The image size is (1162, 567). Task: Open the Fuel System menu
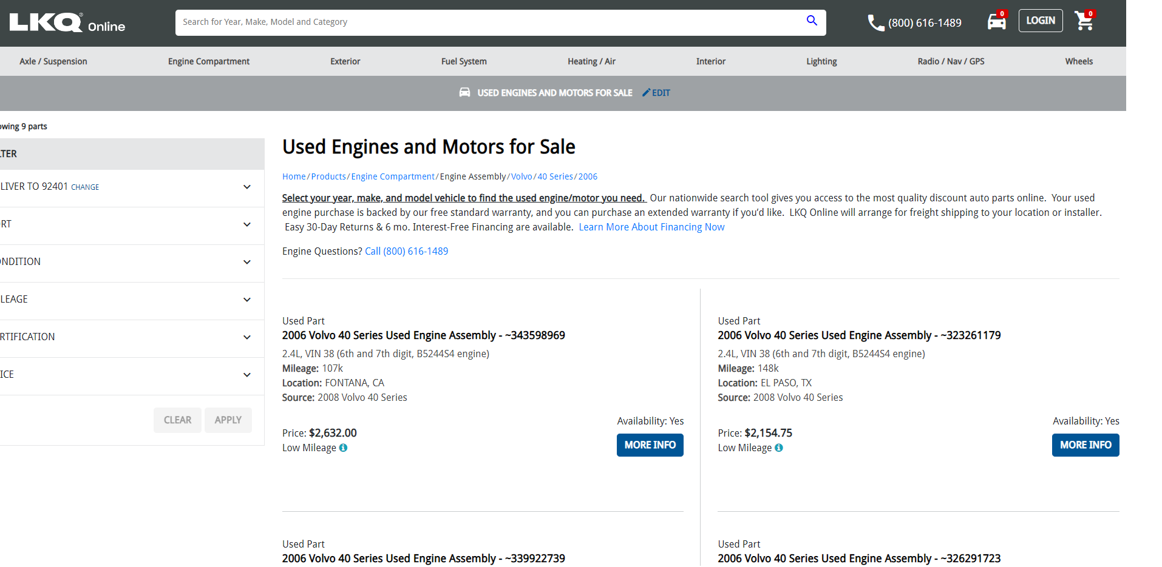(x=464, y=61)
